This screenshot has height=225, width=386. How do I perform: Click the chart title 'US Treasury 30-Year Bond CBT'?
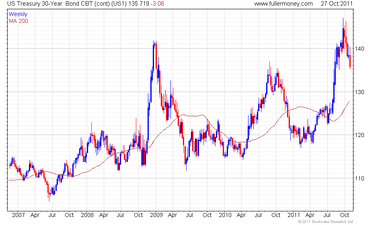50,4
